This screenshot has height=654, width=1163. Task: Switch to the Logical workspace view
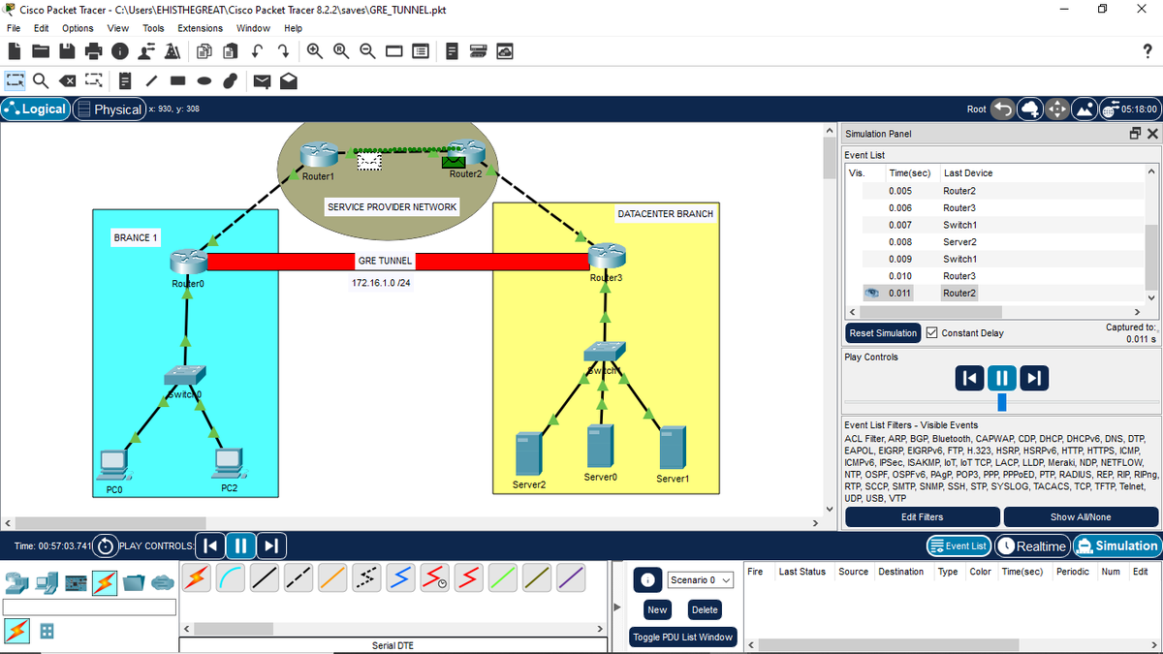[36, 109]
